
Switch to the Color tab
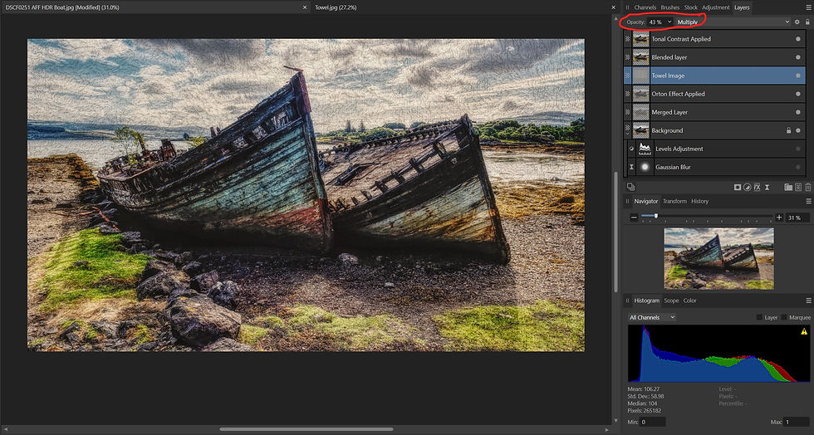click(x=690, y=301)
